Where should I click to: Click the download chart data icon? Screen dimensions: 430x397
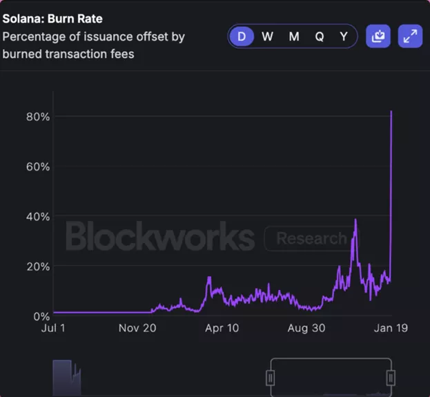[378, 36]
